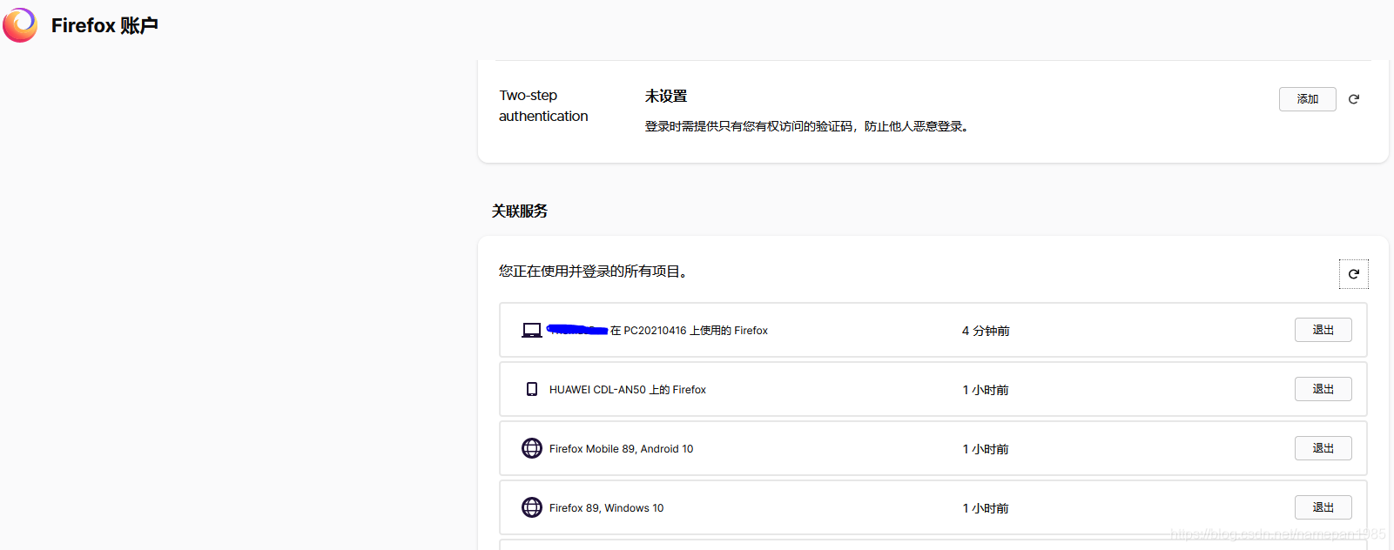
Task: Select 'Firefox Mobile 89, Android 10' text
Action: (622, 449)
